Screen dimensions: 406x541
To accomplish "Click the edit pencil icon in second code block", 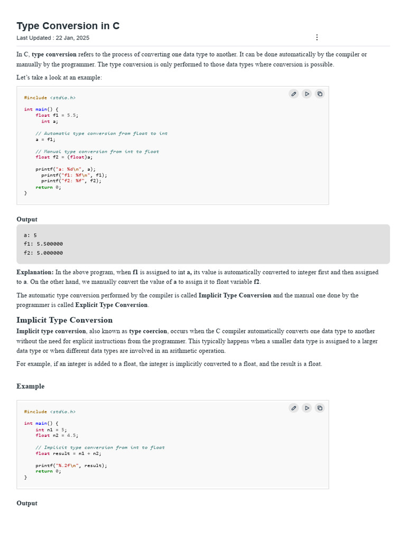I will [x=293, y=408].
